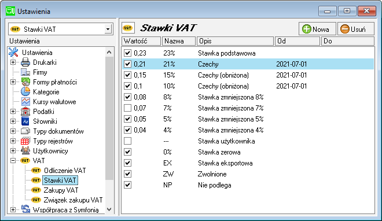
Task: Open Odliczenie VAT in the tree
Action: pos(65,171)
